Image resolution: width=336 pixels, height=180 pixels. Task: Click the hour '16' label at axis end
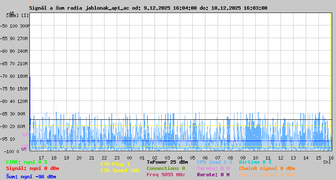(x=331, y=158)
